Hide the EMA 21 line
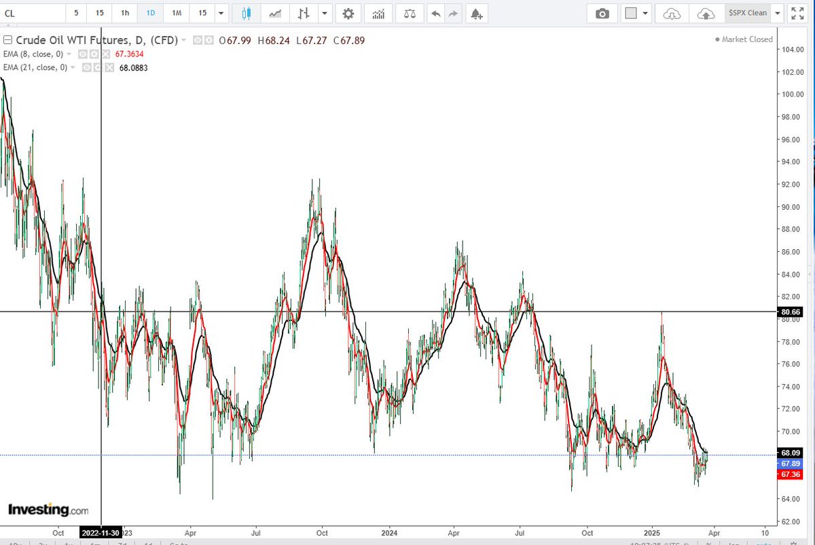815x545 pixels. click(87, 68)
